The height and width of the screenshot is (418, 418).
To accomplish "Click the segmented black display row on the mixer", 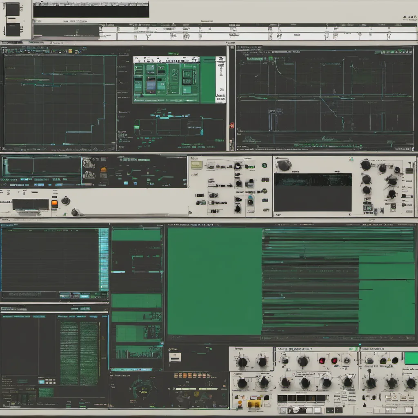I will (301, 398).
